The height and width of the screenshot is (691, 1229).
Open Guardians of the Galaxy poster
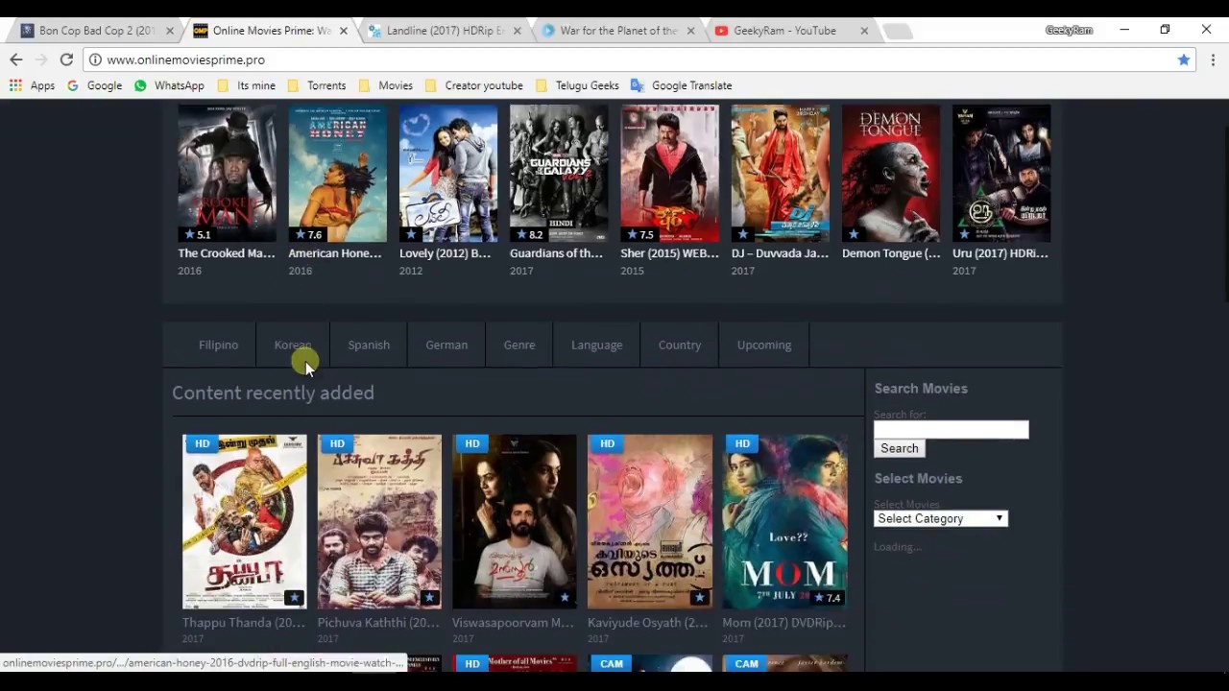click(x=559, y=173)
